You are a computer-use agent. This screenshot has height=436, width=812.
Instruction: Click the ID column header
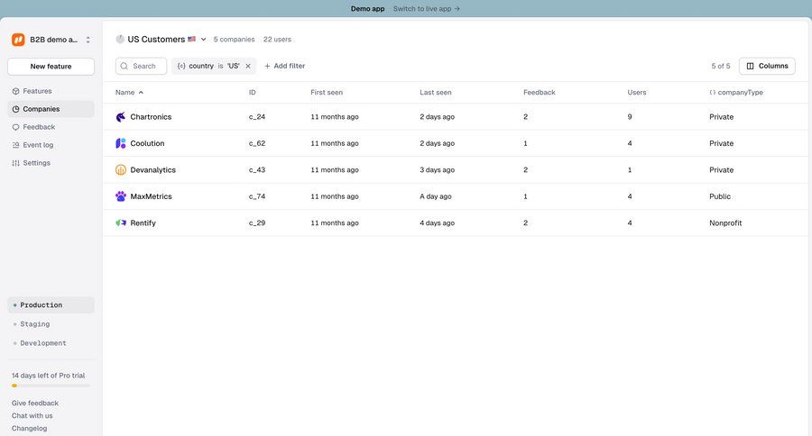[253, 93]
